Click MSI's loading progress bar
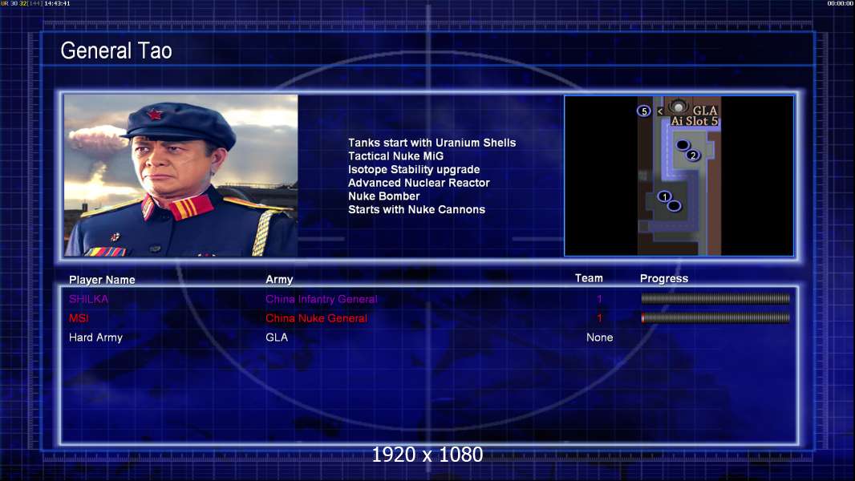This screenshot has height=481, width=855. [715, 317]
